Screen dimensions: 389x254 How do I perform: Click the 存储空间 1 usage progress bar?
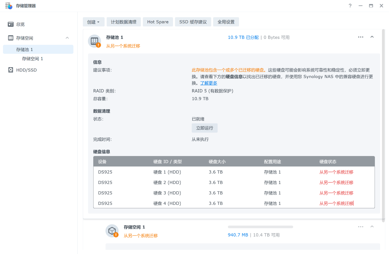260,227
